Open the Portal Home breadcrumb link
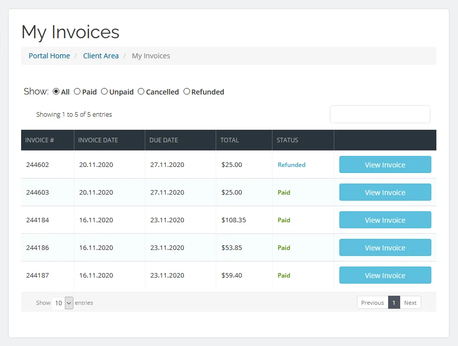458x346 pixels. click(49, 56)
